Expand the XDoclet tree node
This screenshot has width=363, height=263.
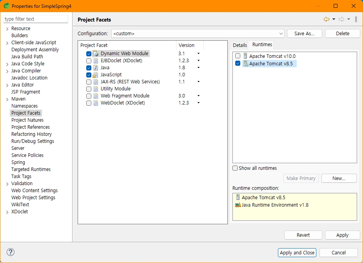[7, 212]
